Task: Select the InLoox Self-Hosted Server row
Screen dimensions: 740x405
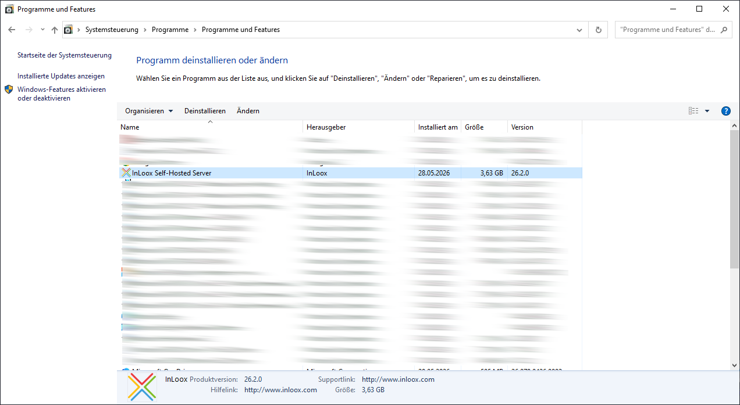Action: (x=350, y=173)
